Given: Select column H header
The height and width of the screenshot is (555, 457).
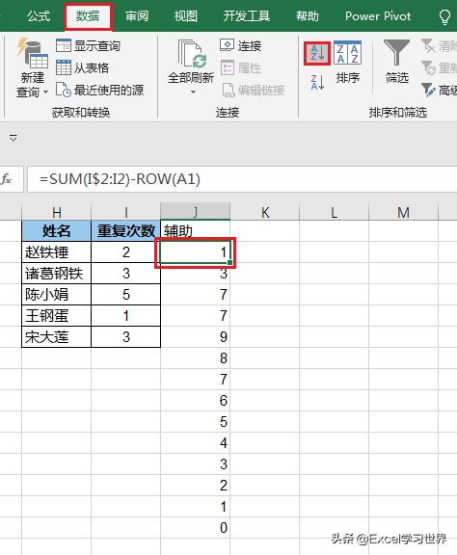Looking at the screenshot, I should coord(56,212).
